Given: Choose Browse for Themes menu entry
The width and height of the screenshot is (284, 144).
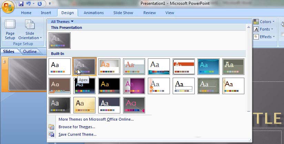Looking at the screenshot, I should [77, 127].
